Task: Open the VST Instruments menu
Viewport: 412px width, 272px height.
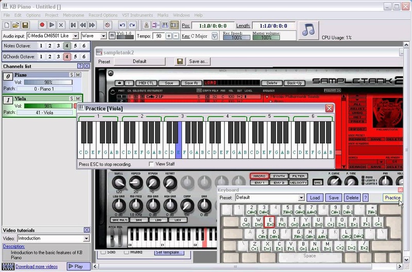Action: 138,15
